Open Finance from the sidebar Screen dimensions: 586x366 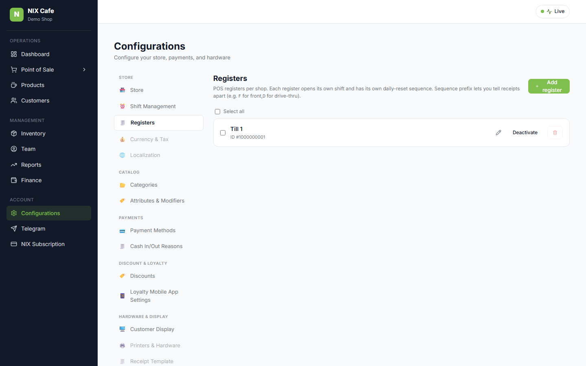(49, 180)
